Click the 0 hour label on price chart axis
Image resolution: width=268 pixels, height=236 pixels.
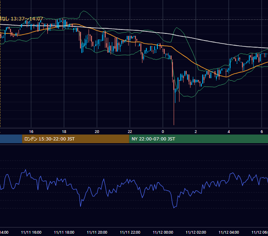tap(163, 131)
